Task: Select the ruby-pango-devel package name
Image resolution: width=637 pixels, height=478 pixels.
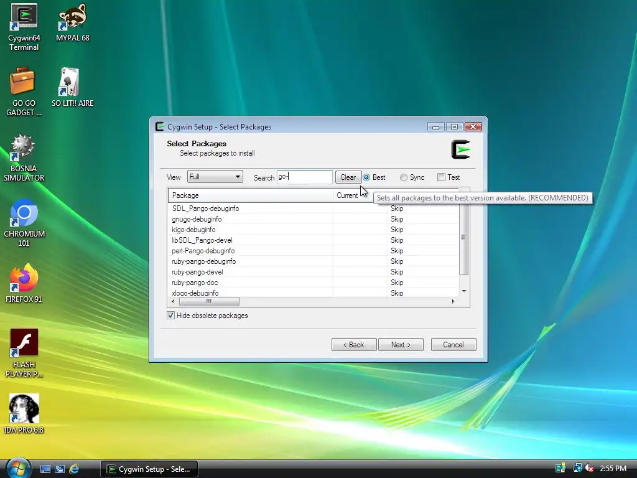Action: (197, 272)
